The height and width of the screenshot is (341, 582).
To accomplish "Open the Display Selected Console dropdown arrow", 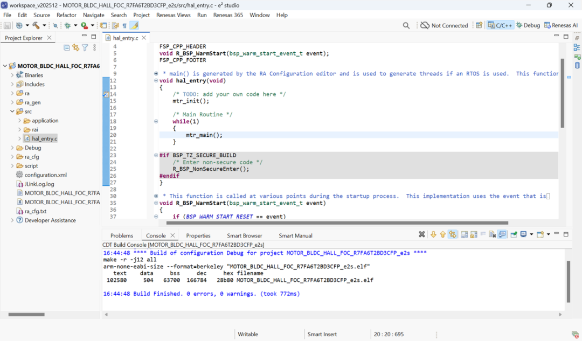I will [x=531, y=234].
